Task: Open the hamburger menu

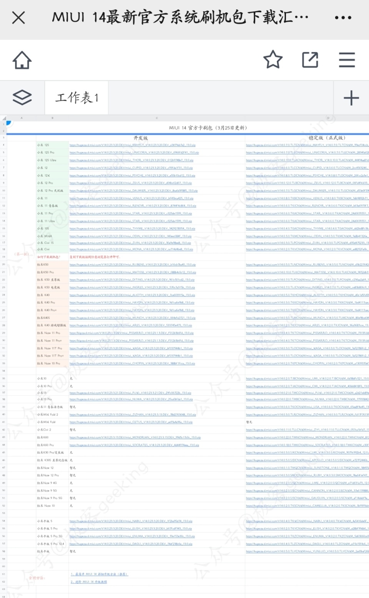Action: click(347, 60)
